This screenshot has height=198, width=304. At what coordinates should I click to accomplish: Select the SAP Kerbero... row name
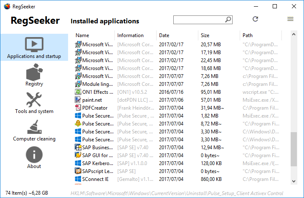coord(98,163)
